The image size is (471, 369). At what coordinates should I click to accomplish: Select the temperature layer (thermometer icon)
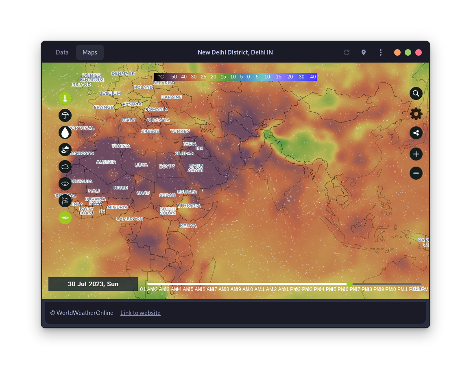click(x=65, y=98)
